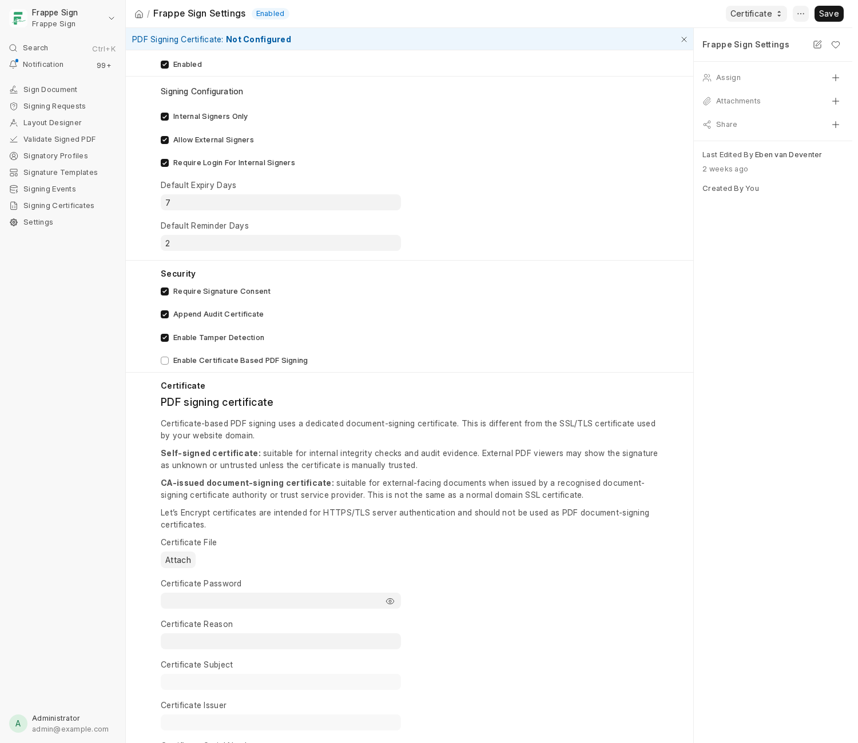858x743 pixels.
Task: Expand the Frappe Sign workspace switcher chevron
Action: click(112, 18)
